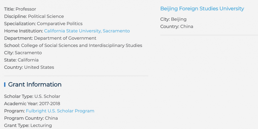Click the "Title: Professor" line

pyautogui.click(x=20, y=9)
